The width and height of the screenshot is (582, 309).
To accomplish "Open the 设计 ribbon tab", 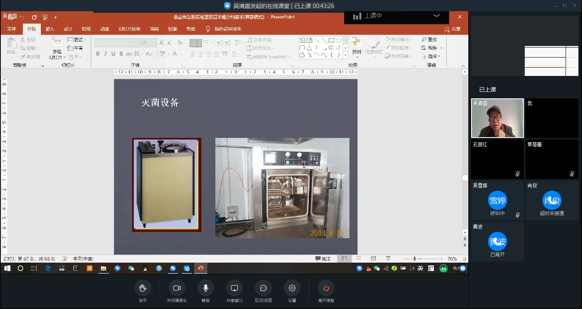I will (68, 29).
